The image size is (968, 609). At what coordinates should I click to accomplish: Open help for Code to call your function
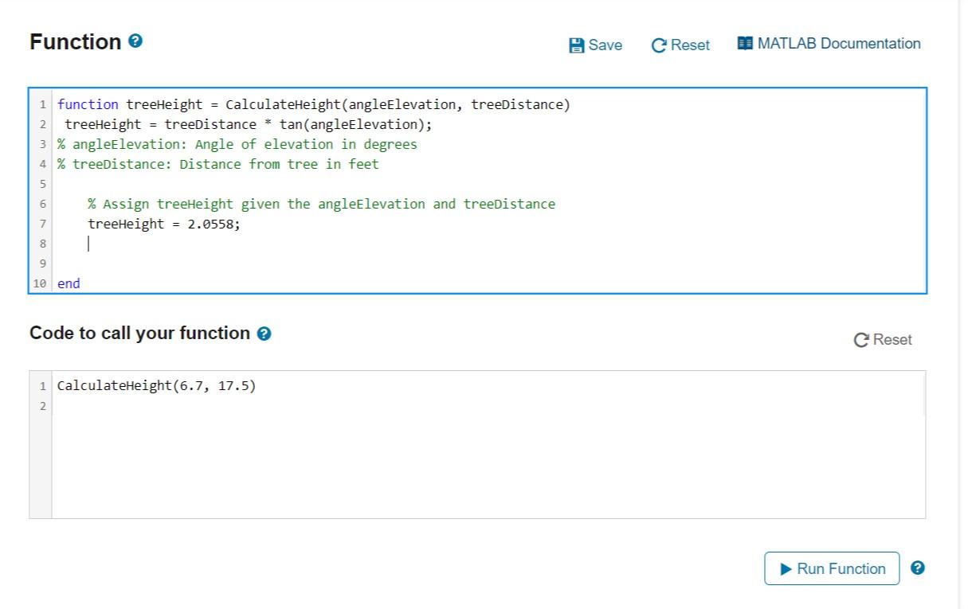pos(265,333)
